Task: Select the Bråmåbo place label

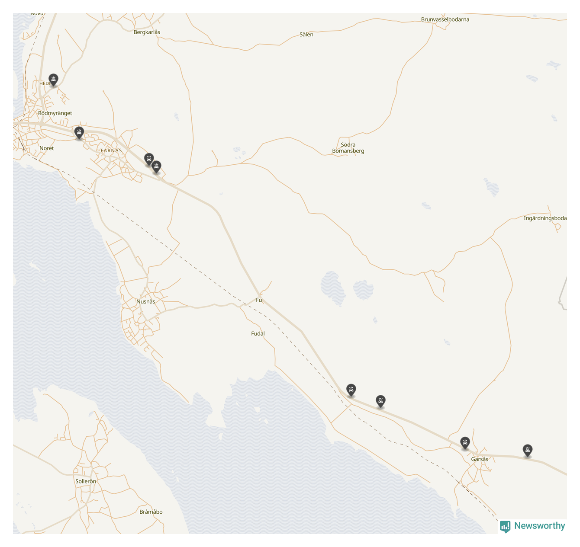Action: click(151, 512)
